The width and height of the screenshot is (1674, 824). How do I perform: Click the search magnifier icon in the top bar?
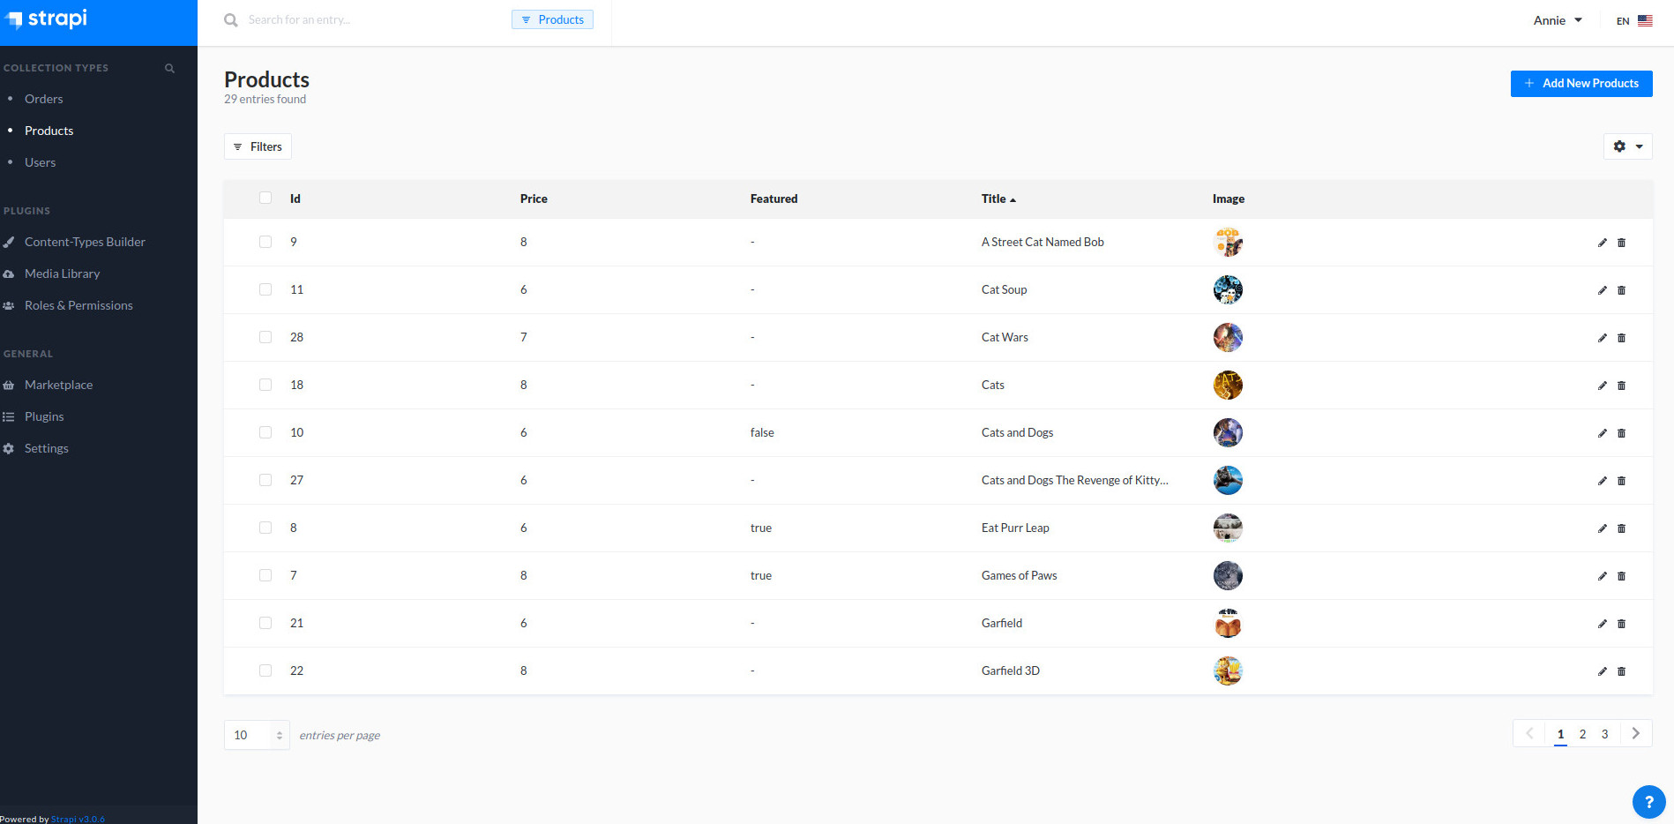231,20
